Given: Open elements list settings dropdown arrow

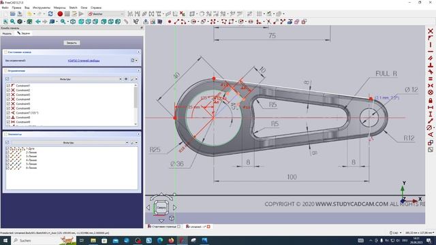Looking at the screenshot, I should 136,143.
